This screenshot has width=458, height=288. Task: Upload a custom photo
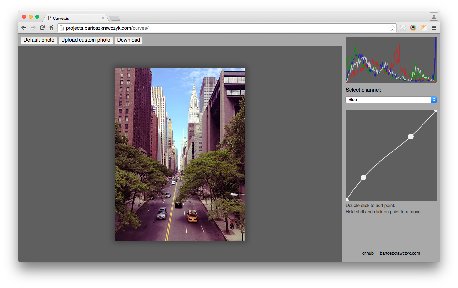point(86,40)
